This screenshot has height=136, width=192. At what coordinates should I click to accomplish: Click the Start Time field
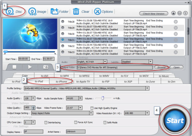coord(24,59)
